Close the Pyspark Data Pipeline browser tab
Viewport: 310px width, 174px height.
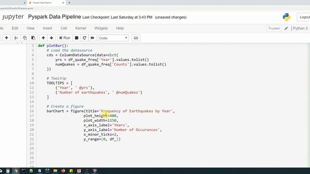[x=63, y=3]
